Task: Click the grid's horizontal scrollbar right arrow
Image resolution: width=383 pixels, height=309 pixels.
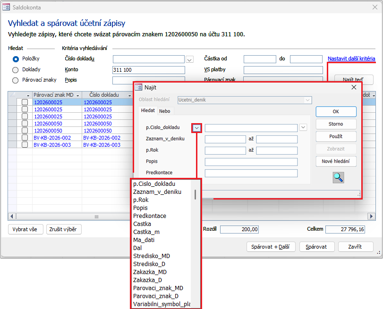Action: [371, 216]
